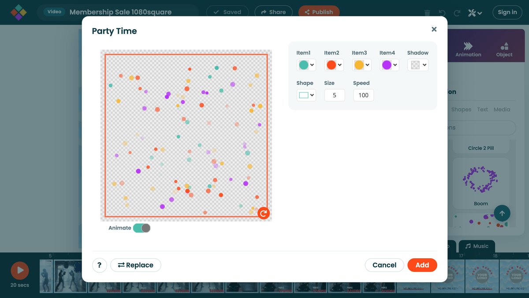Click the colorful app logo icon

(19, 12)
